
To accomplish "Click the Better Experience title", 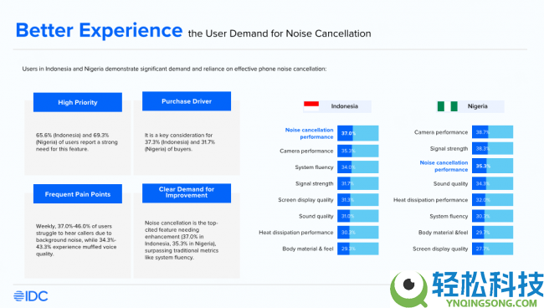I will coord(100,30).
